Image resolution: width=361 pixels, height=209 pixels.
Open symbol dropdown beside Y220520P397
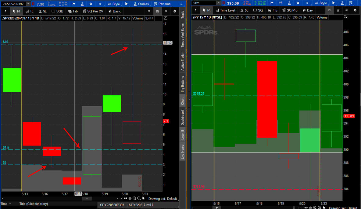click(28, 4)
